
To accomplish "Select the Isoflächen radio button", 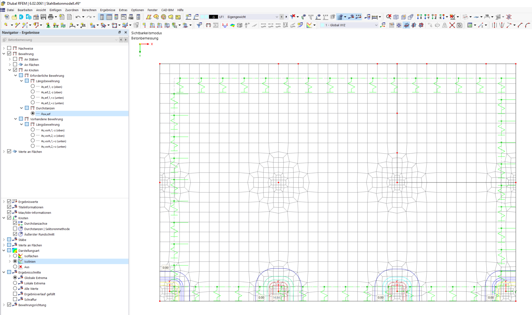I will (x=15, y=256).
